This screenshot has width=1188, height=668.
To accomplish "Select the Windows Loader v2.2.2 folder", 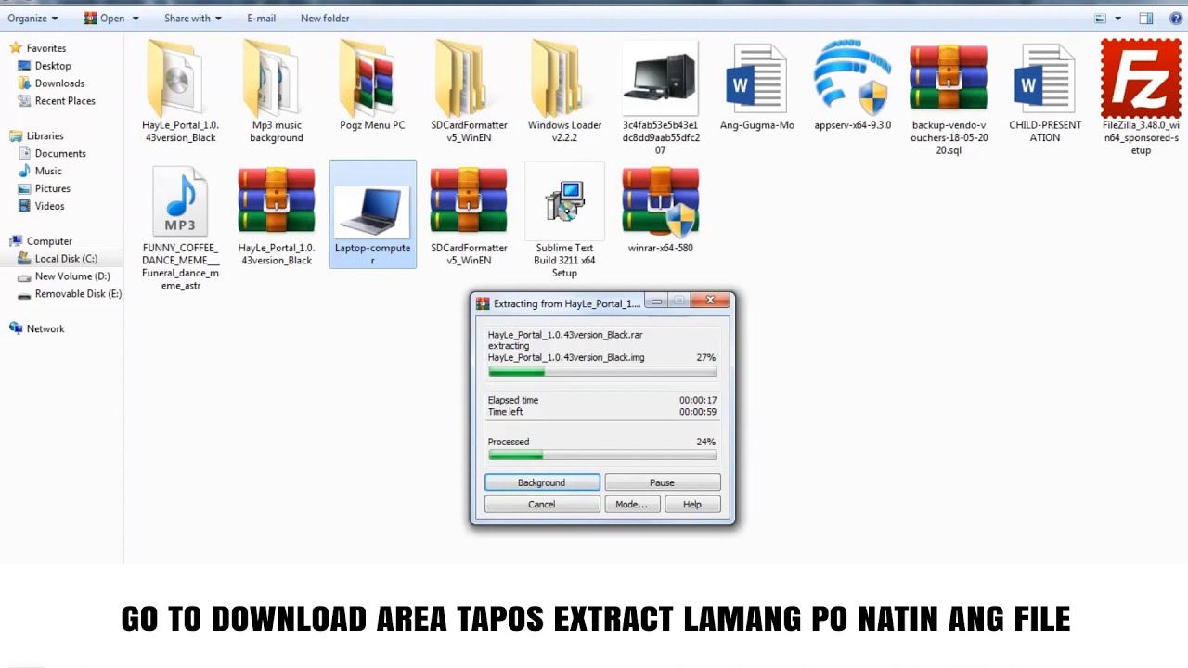I will point(564,81).
